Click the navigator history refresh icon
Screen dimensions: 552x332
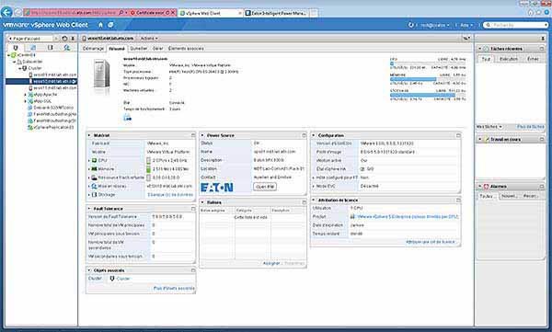[x=64, y=38]
